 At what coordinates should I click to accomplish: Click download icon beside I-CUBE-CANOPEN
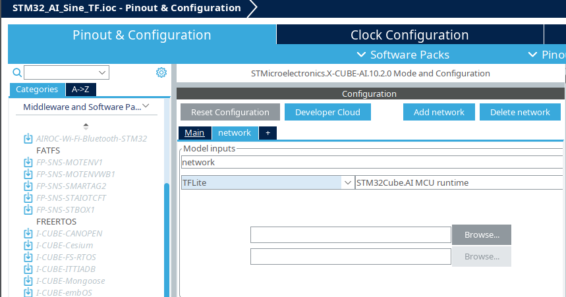point(28,234)
